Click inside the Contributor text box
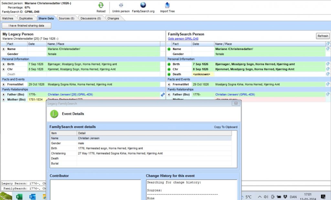Image resolution: width=331 pixels, height=200 pixels. (95, 190)
